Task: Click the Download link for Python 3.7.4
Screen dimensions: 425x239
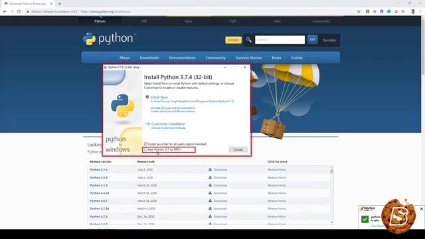Action: pos(220,170)
